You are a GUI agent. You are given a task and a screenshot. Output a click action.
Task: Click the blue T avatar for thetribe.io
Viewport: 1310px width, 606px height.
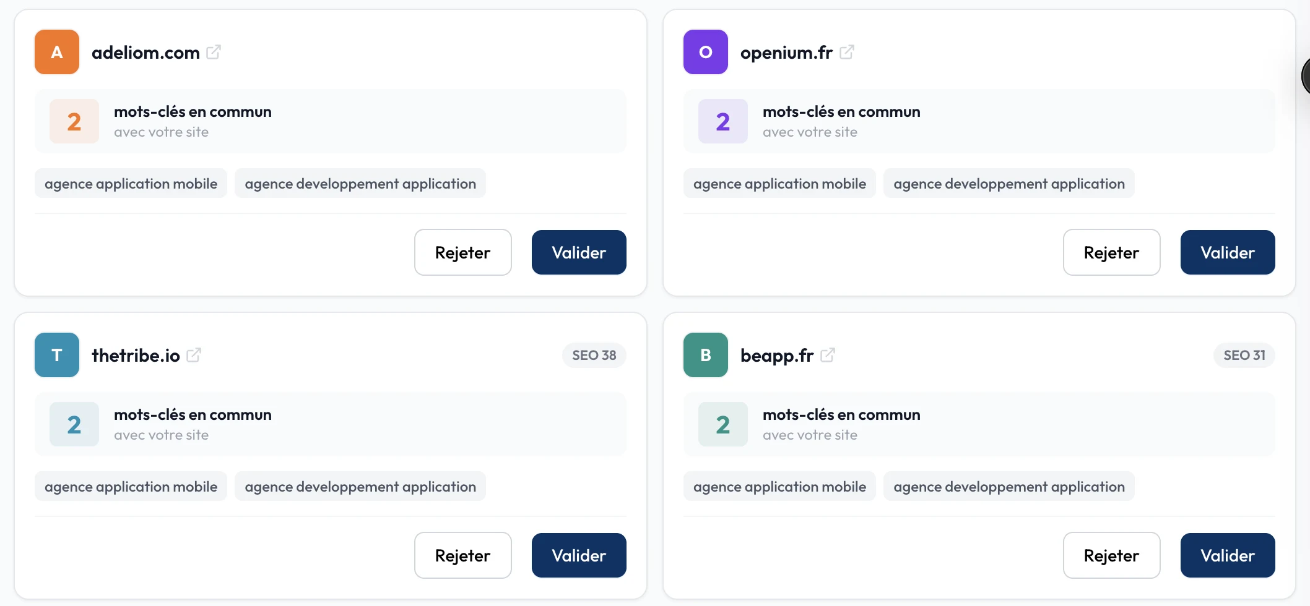57,355
